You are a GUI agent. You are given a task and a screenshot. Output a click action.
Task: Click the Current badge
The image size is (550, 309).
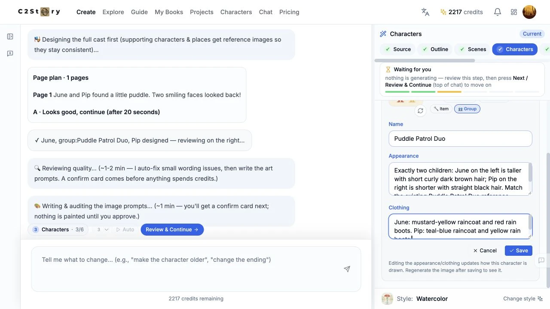532,34
